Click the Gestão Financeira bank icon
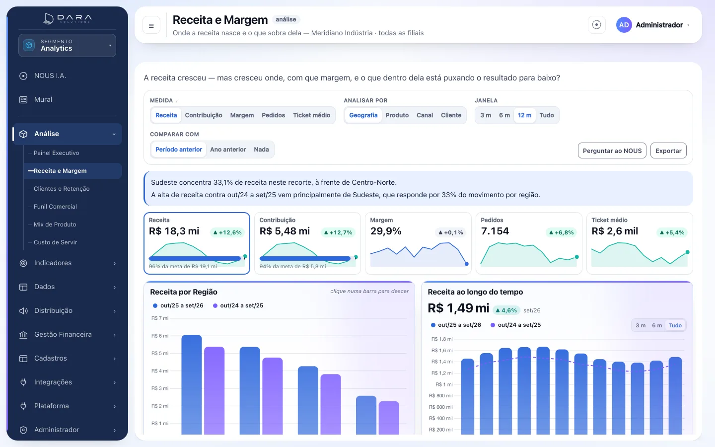The width and height of the screenshot is (715, 447). [23, 335]
